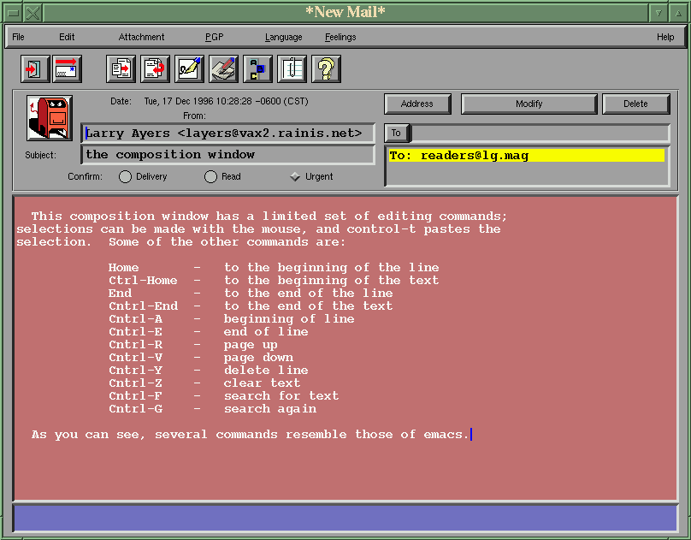The height and width of the screenshot is (540, 691).
Task: Open the To recipient type selector
Action: [397, 133]
